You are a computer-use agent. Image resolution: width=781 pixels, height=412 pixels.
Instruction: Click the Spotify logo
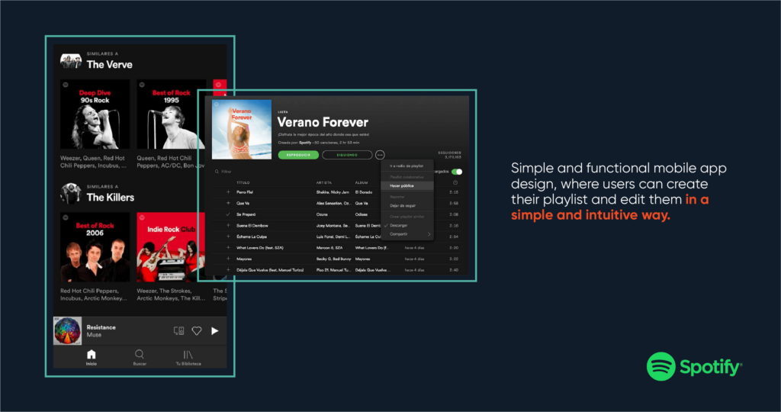(694, 367)
